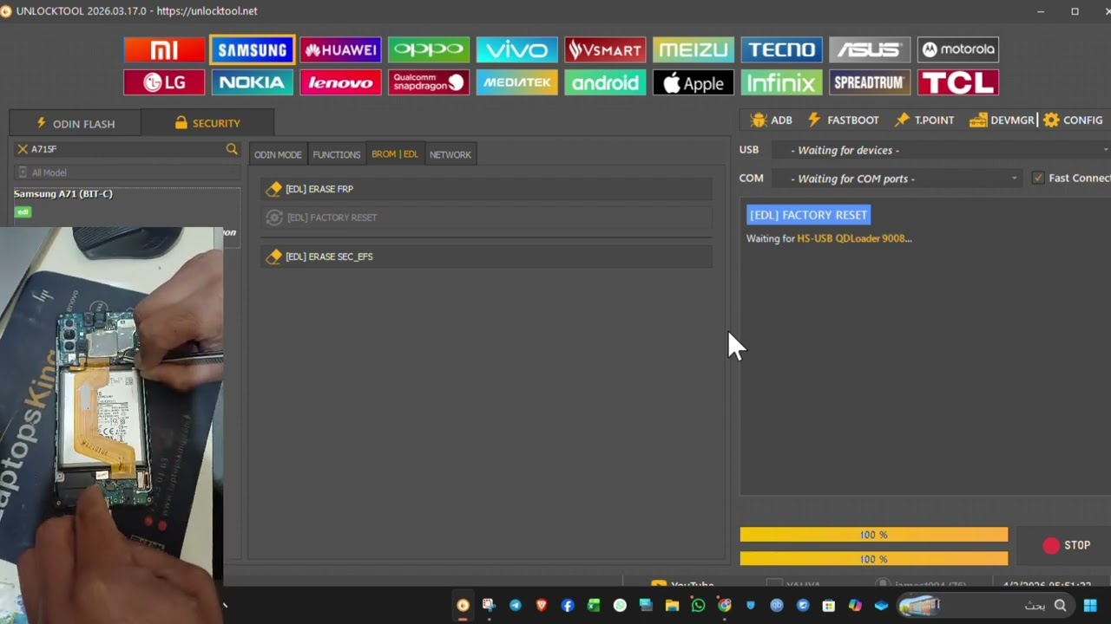Choose the Infinix brand logo
This screenshot has height=624, width=1111.
point(781,82)
